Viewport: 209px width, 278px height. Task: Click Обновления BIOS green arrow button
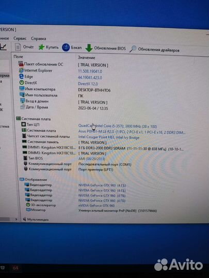click(106, 48)
